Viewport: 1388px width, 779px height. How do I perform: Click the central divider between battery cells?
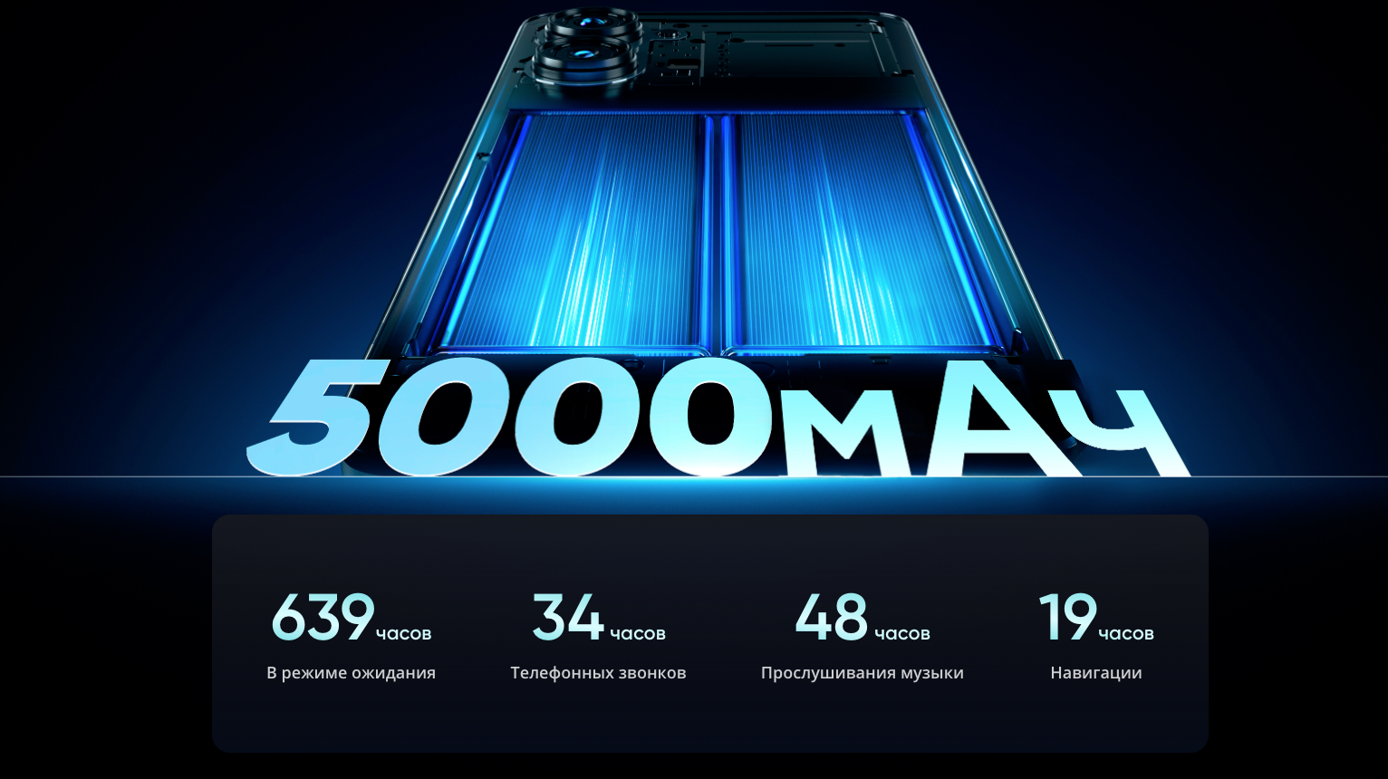(717, 231)
